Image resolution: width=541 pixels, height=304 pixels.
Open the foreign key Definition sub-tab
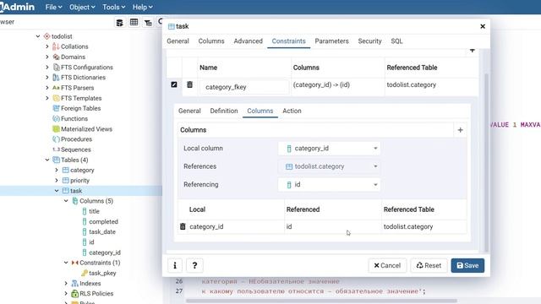(223, 111)
